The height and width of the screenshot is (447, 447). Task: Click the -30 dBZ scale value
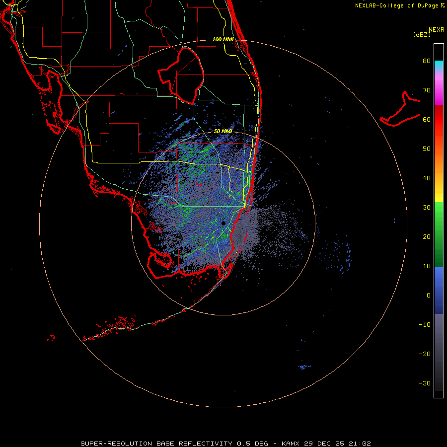(425, 383)
